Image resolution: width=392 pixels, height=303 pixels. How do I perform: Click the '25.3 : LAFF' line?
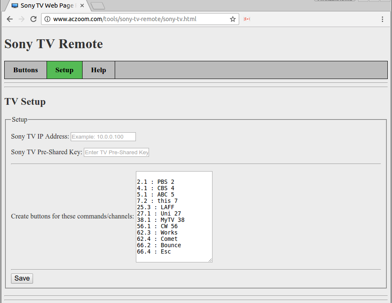[x=155, y=207]
